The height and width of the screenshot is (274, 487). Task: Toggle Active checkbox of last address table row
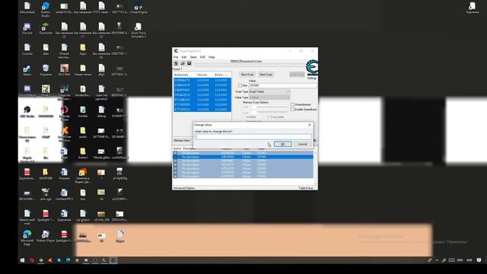pos(176,176)
